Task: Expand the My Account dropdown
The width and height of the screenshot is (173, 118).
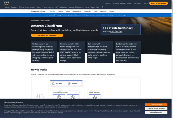Action: [138, 3]
